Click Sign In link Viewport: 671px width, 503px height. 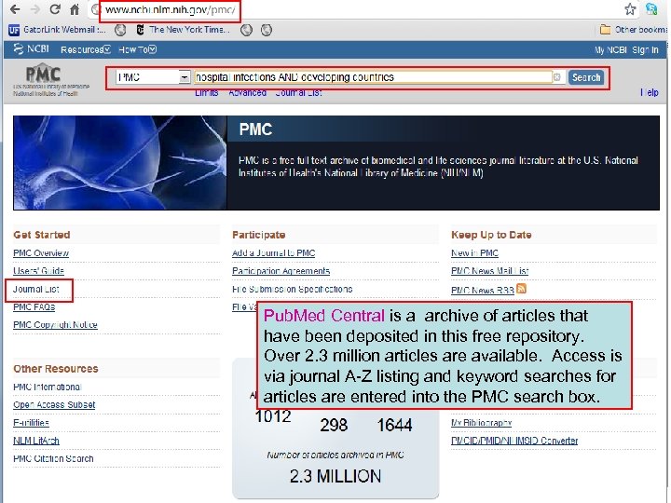click(645, 50)
